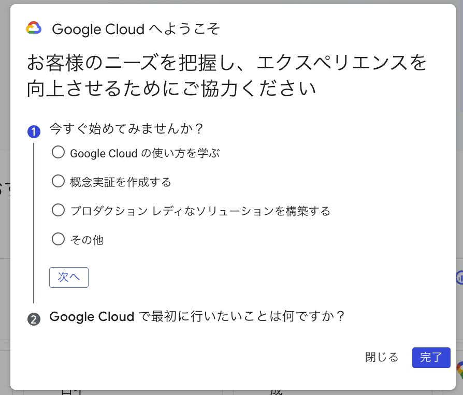The image size is (463, 395).
Task: Click the gray step 2 number badge
Action: point(34,319)
